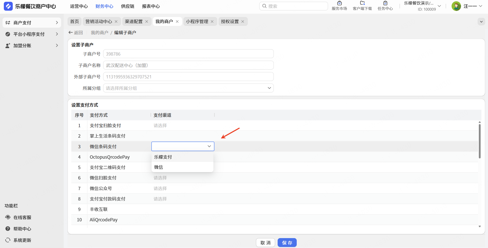
Task: Select the OctopusQrcodePay row
Action: (x=275, y=157)
